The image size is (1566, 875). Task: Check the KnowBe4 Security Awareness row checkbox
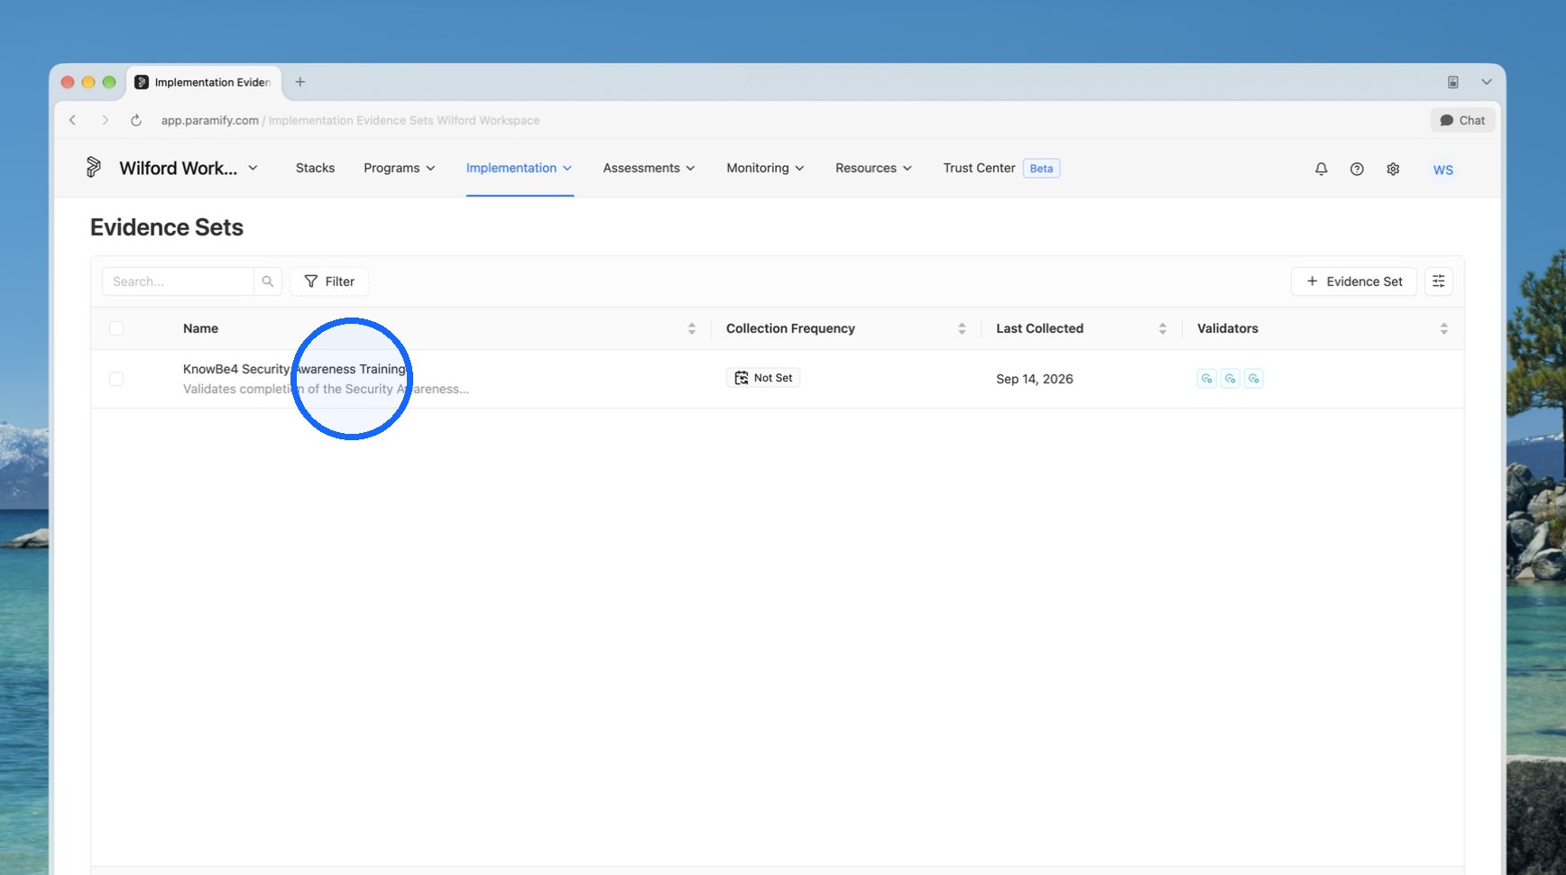click(x=116, y=379)
